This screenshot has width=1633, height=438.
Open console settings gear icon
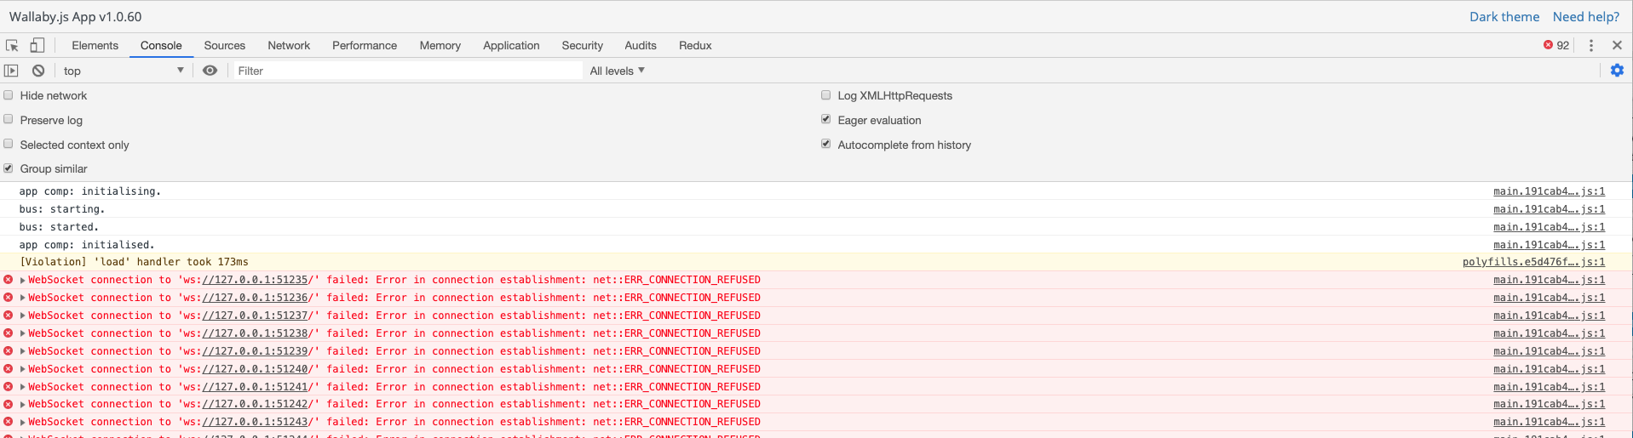pos(1617,71)
